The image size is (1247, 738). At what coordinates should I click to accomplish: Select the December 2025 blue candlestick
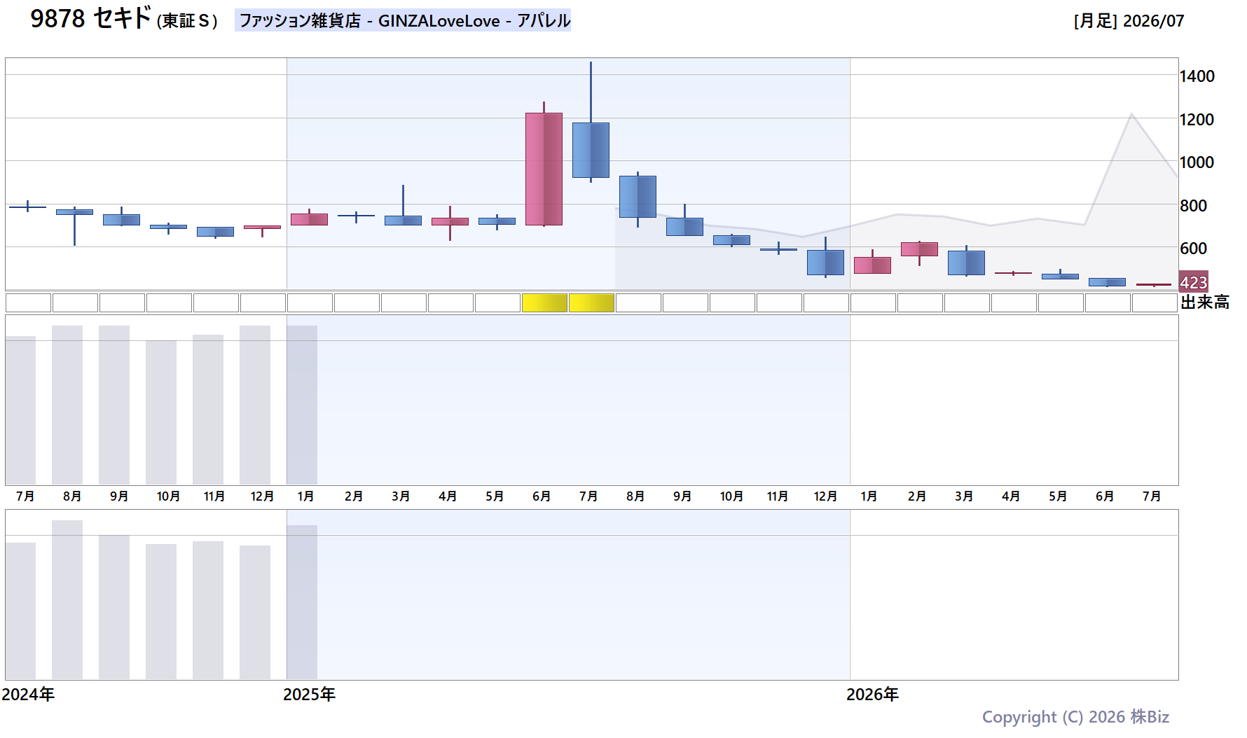tap(825, 262)
